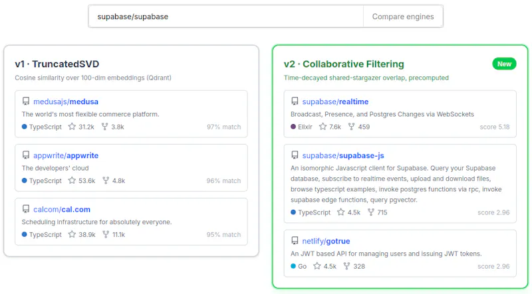Image resolution: width=532 pixels, height=294 pixels.
Task: Click the star icon on the supabase-js card
Action: click(x=340, y=212)
